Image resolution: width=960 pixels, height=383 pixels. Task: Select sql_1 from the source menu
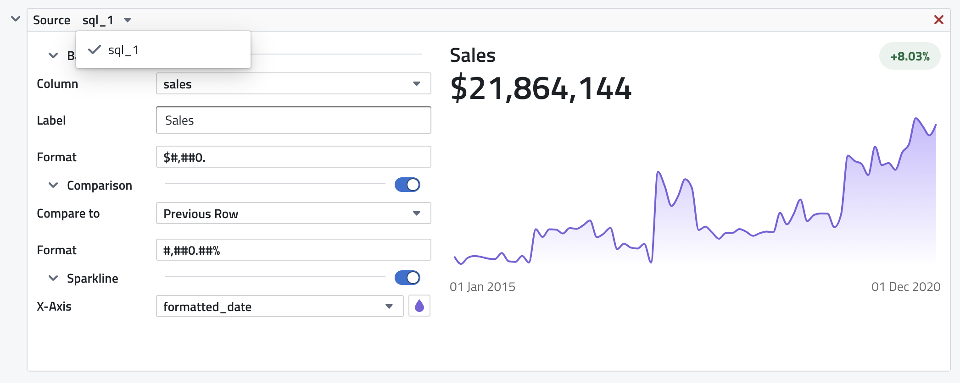[x=123, y=50]
